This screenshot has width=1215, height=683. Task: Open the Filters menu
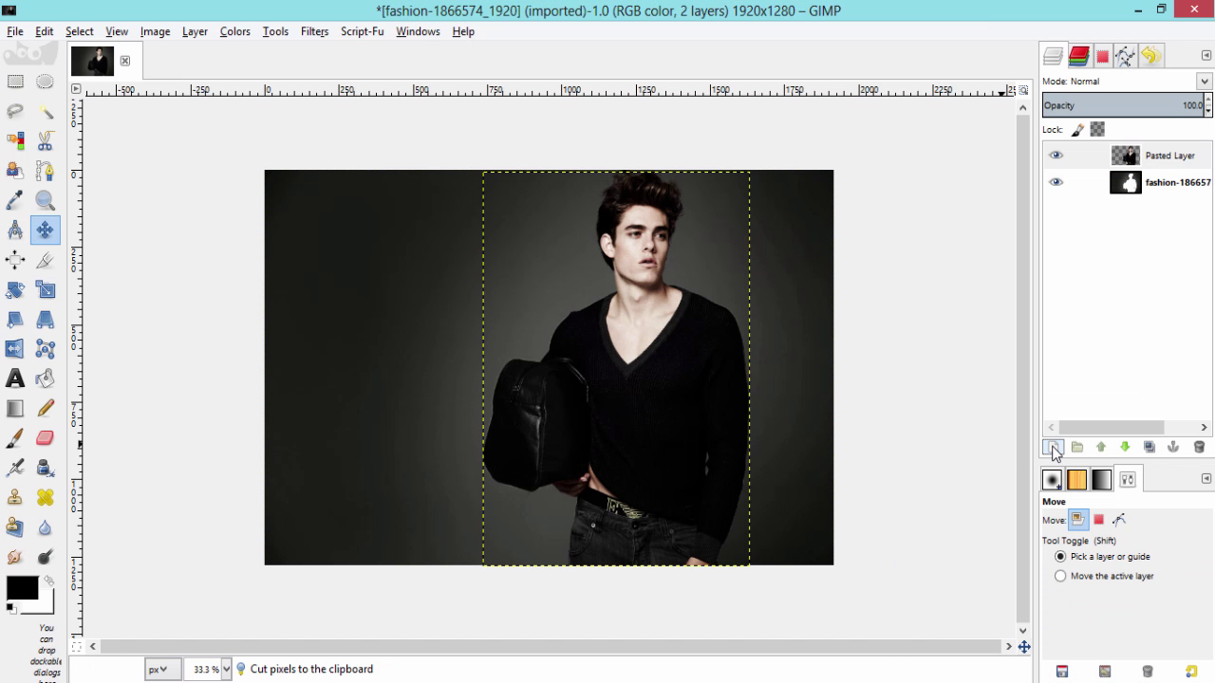tap(314, 31)
